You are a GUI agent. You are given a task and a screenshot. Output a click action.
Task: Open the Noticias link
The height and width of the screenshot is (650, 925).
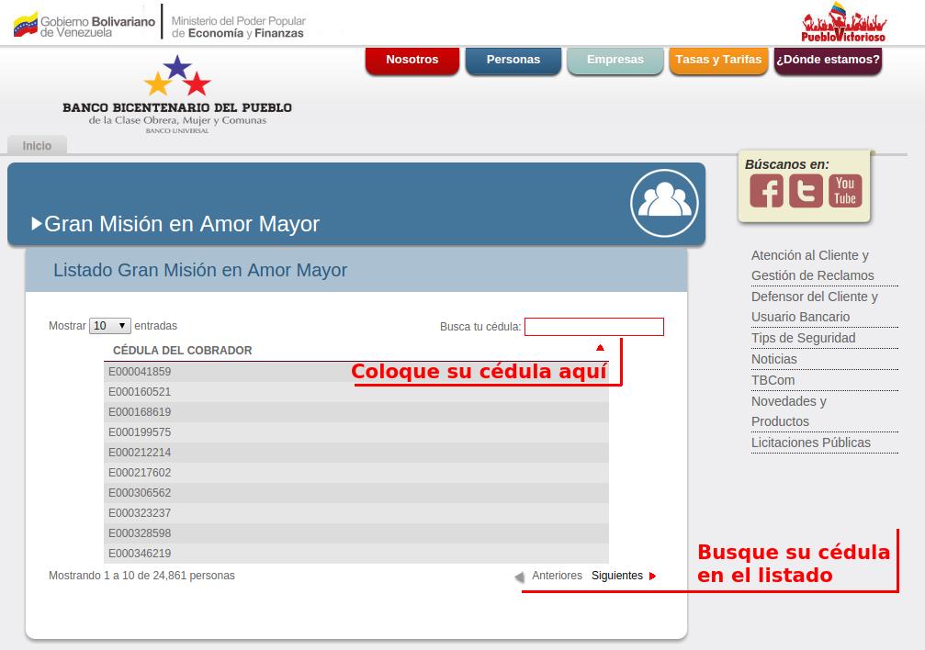coord(774,359)
